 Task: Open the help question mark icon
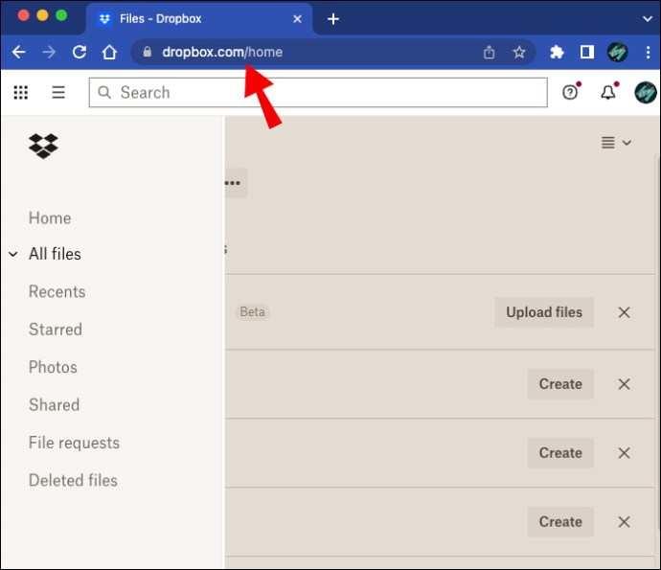(x=570, y=93)
